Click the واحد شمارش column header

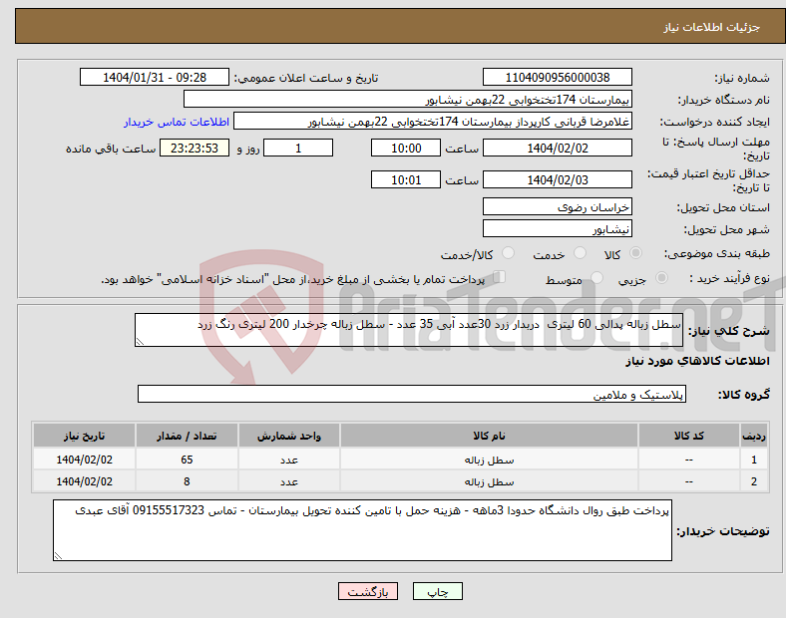click(289, 436)
